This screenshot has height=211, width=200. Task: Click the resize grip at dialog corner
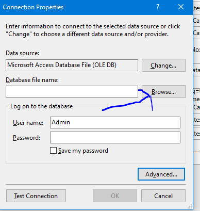[190, 206]
